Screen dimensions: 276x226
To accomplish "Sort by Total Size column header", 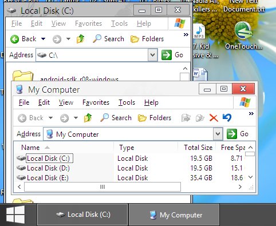I will click(x=197, y=148).
